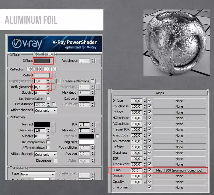
Task: Click the Translucent map amount field
Action: 136,164
